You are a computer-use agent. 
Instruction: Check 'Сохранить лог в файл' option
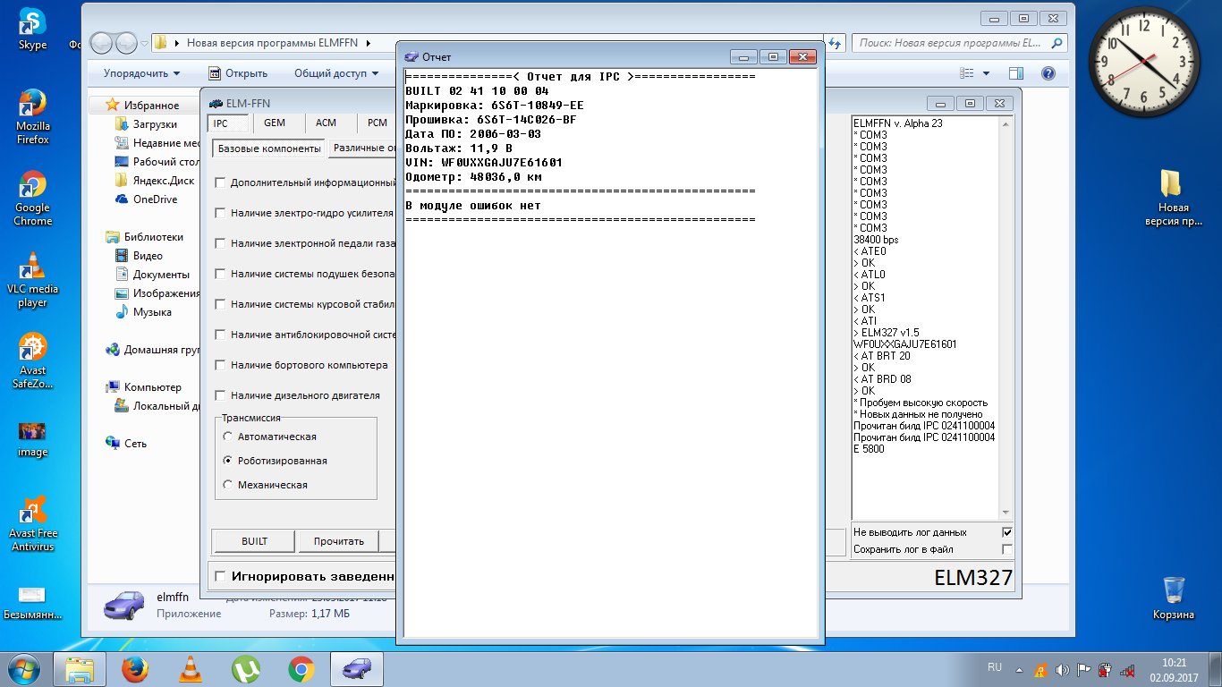tap(1007, 549)
